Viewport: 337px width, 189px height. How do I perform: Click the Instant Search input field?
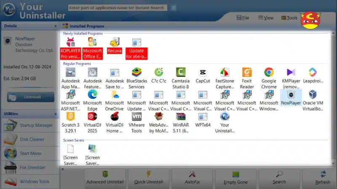118,8
